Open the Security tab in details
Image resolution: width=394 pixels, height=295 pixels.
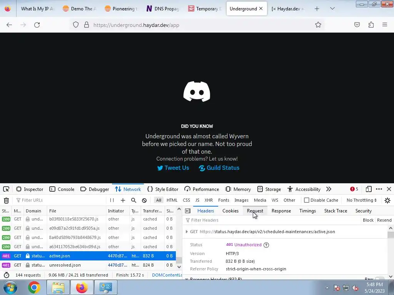(363, 211)
